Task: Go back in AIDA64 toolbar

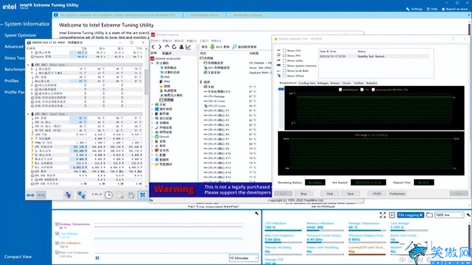Action: (x=153, y=47)
